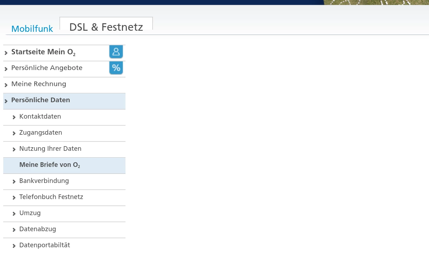Screen dimensions: 429x253
Task: Open the Bankverbindung page
Action: coord(44,181)
